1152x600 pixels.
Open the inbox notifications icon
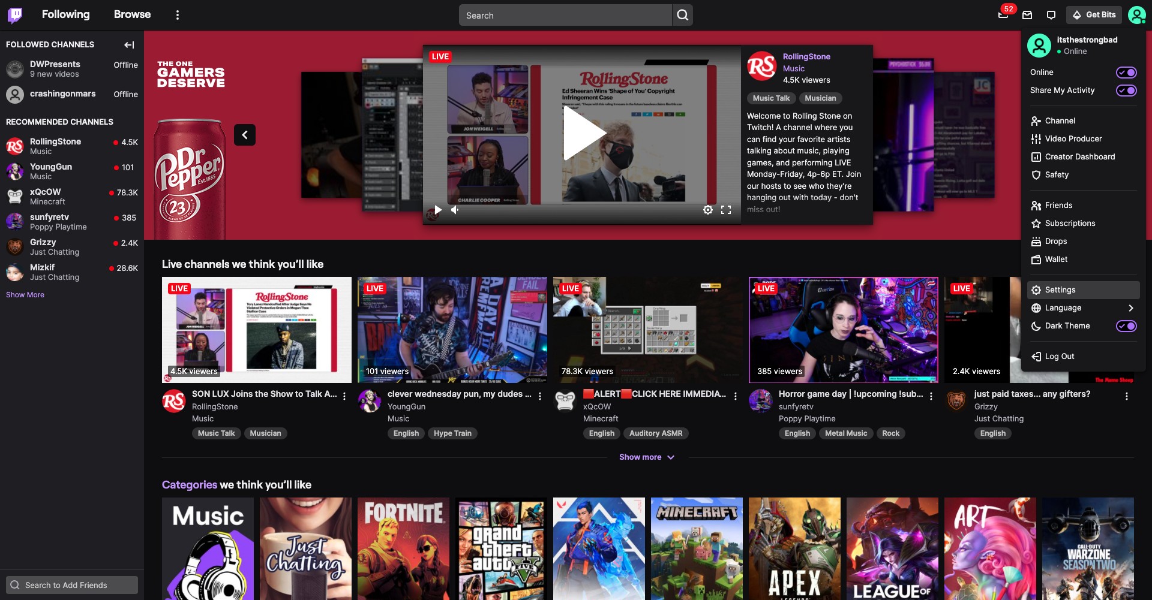click(x=1027, y=15)
